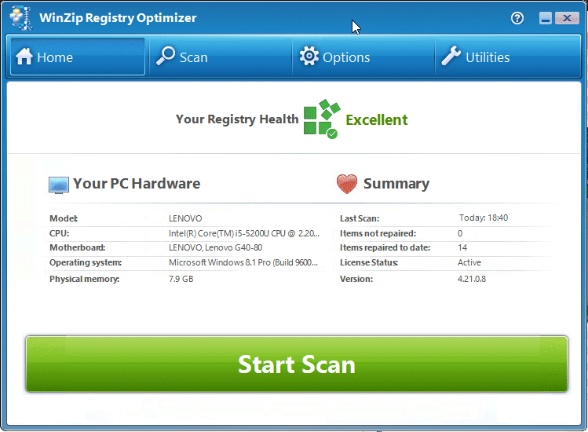Viewport: 588px width, 432px height.
Task: Click the gear icon for Options
Action: point(309,57)
